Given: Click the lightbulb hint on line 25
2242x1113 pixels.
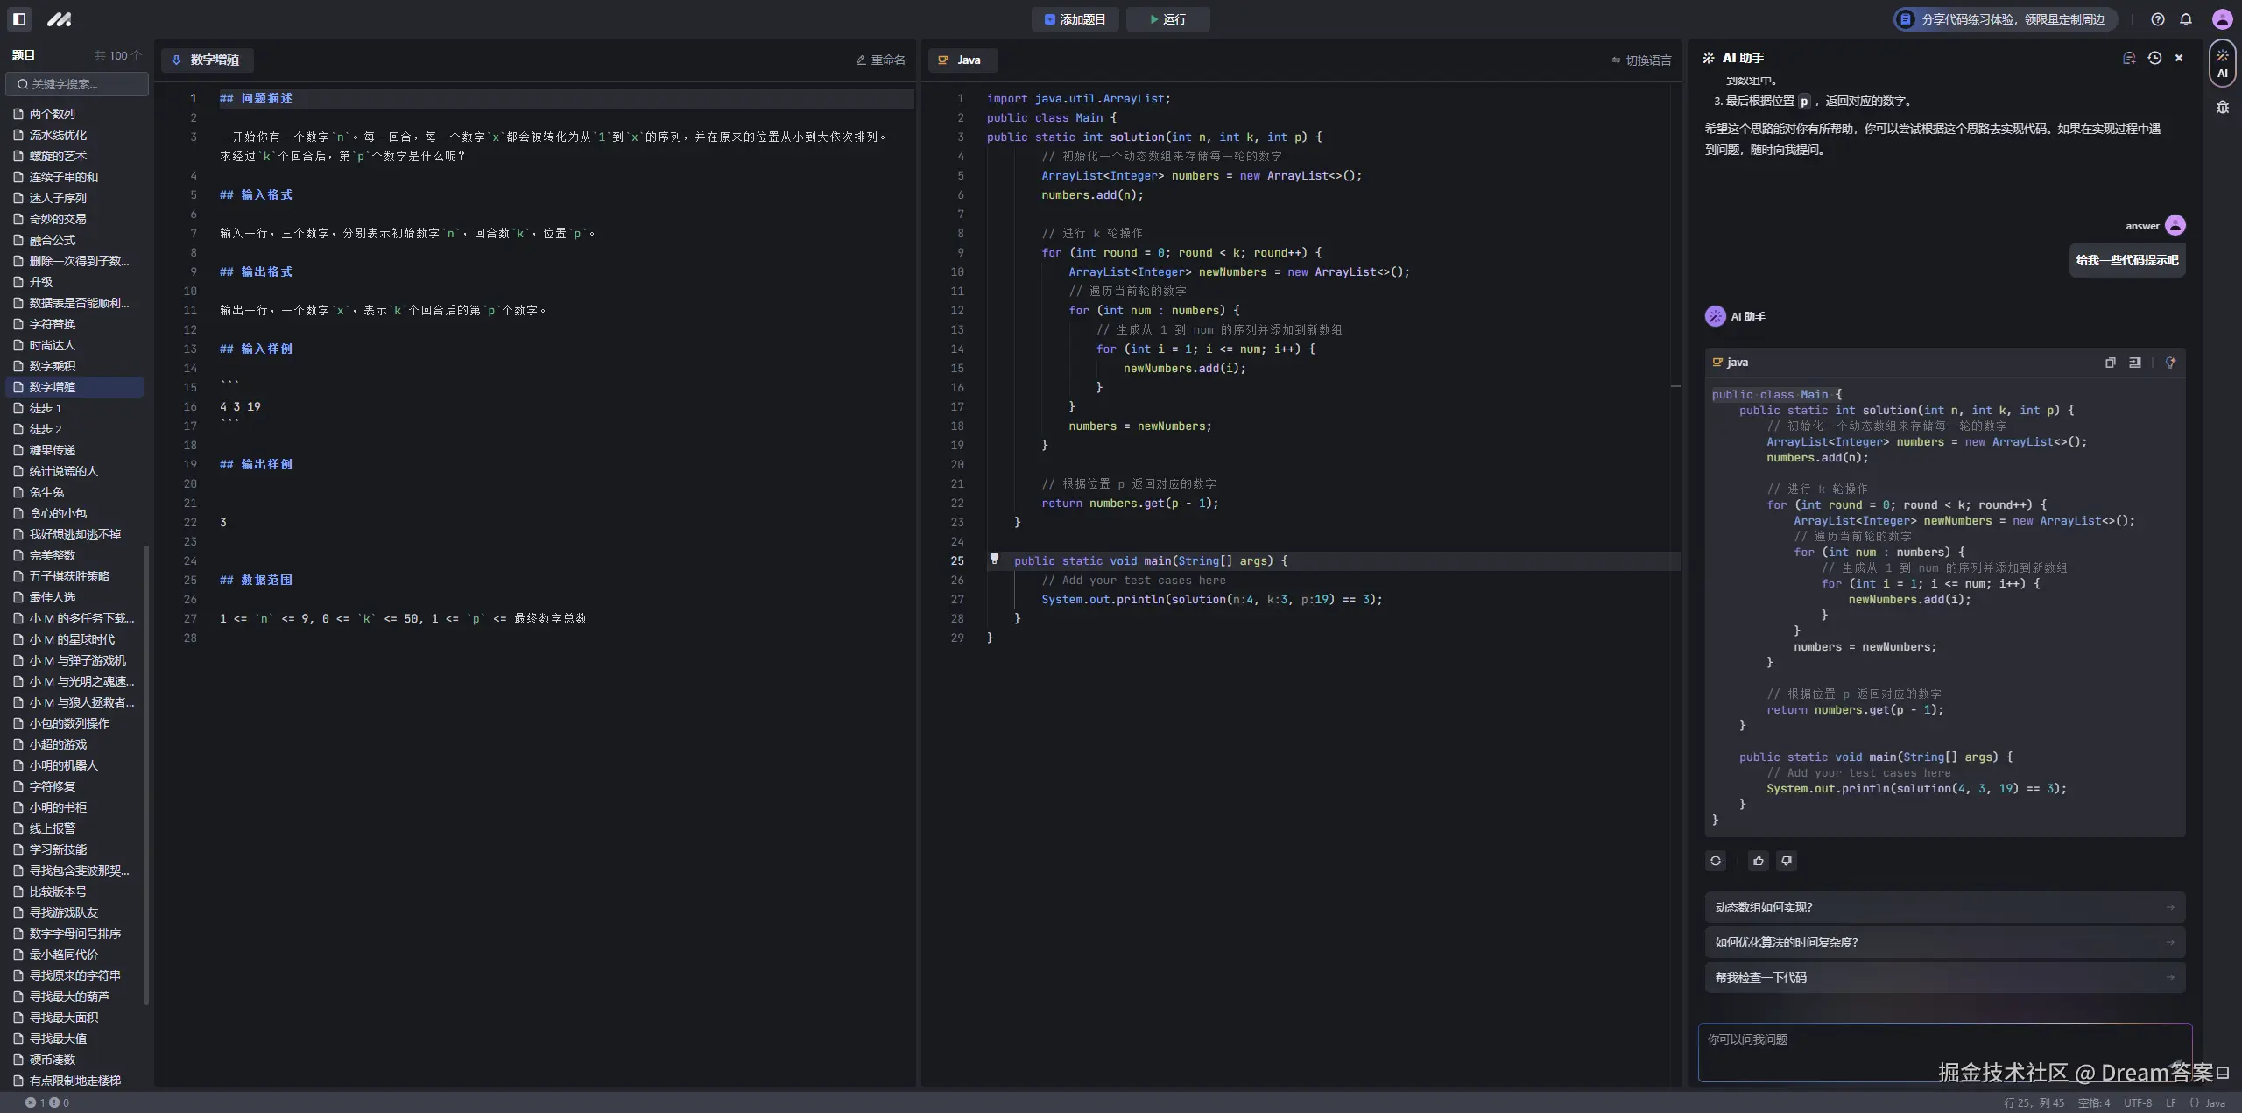Looking at the screenshot, I should pyautogui.click(x=994, y=559).
